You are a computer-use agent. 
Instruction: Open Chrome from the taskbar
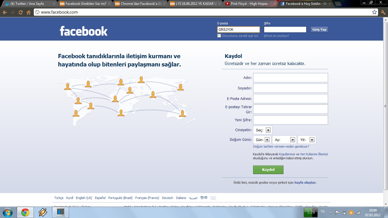[25, 212]
